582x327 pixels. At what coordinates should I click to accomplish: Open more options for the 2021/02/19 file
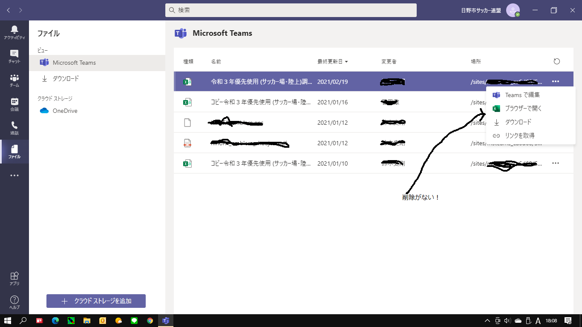555,81
